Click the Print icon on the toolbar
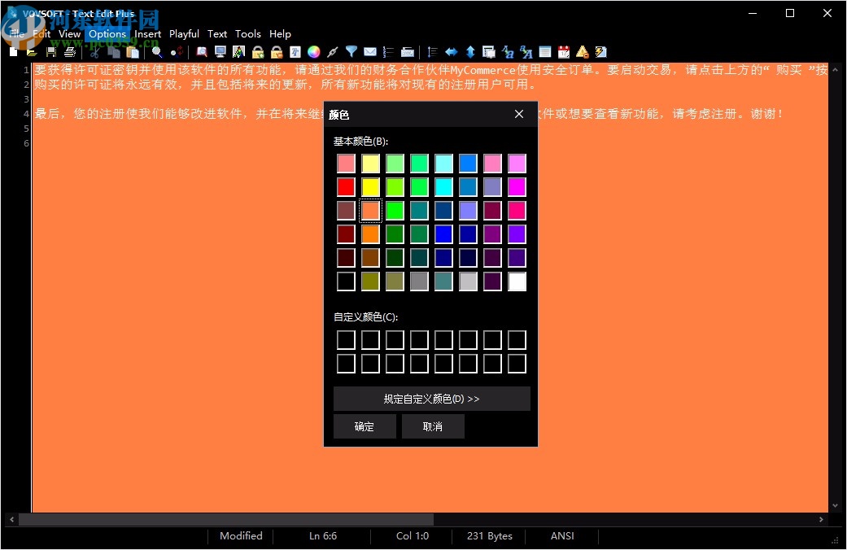This screenshot has width=847, height=550. tap(70, 51)
